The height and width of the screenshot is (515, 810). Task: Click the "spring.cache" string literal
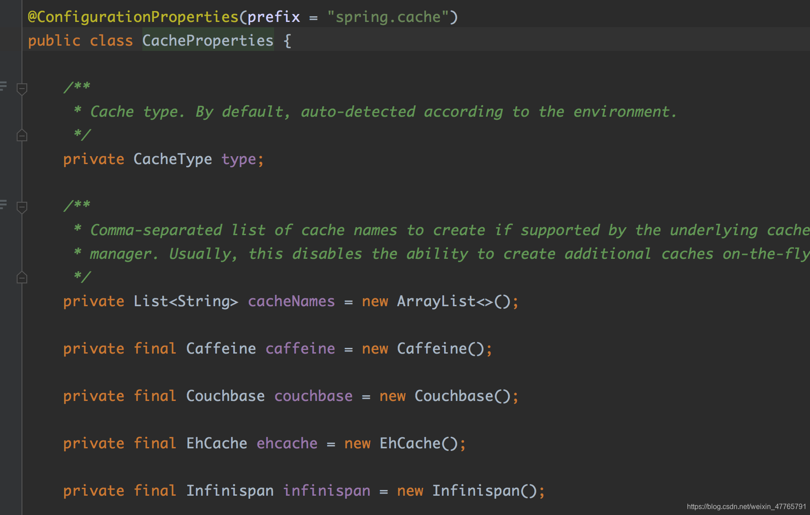pyautogui.click(x=388, y=17)
